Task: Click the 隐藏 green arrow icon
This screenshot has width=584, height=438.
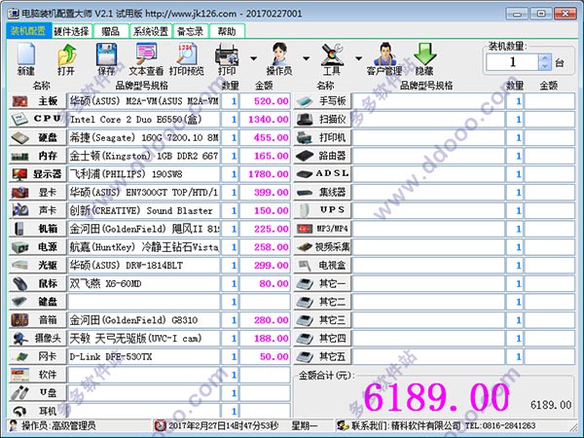Action: (424, 58)
